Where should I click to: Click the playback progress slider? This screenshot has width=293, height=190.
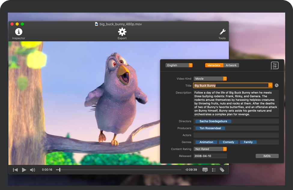[x=120, y=170]
